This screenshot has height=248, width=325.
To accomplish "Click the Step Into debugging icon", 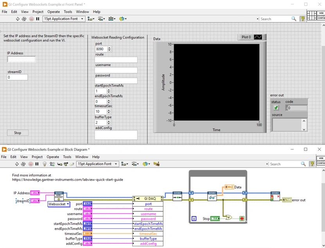I will point(59,164).
